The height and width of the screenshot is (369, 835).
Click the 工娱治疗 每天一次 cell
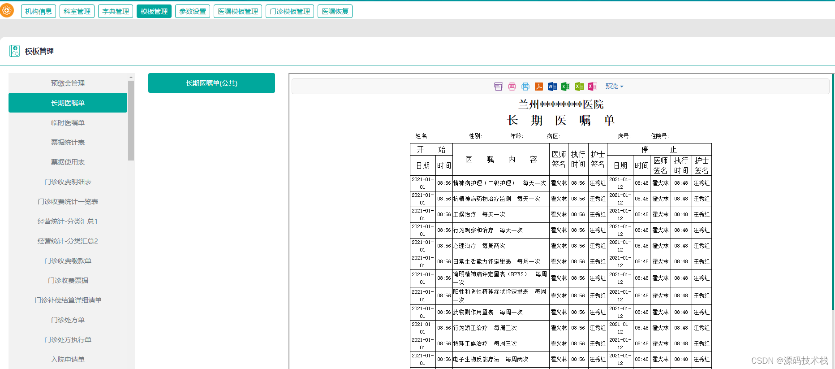point(501,214)
